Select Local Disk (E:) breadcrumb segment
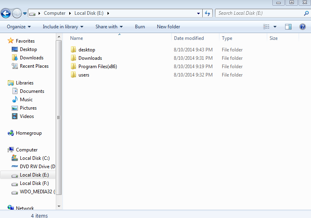Viewport: 311px width, 218px height. [89, 13]
